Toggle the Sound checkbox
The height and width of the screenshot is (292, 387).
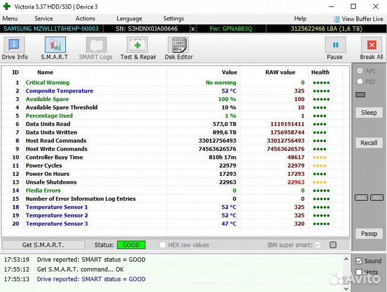[x=359, y=261]
